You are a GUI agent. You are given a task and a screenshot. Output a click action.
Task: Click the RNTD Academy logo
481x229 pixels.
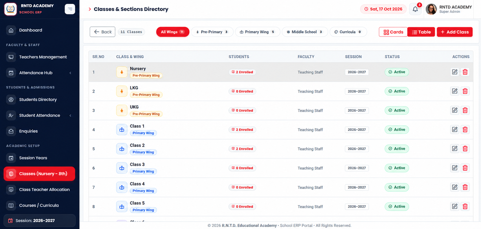pyautogui.click(x=11, y=9)
